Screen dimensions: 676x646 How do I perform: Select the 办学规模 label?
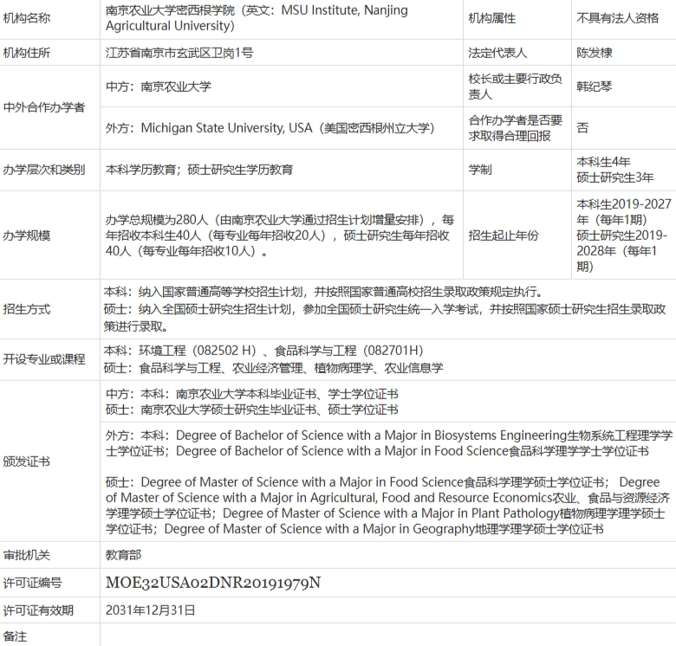point(27,236)
